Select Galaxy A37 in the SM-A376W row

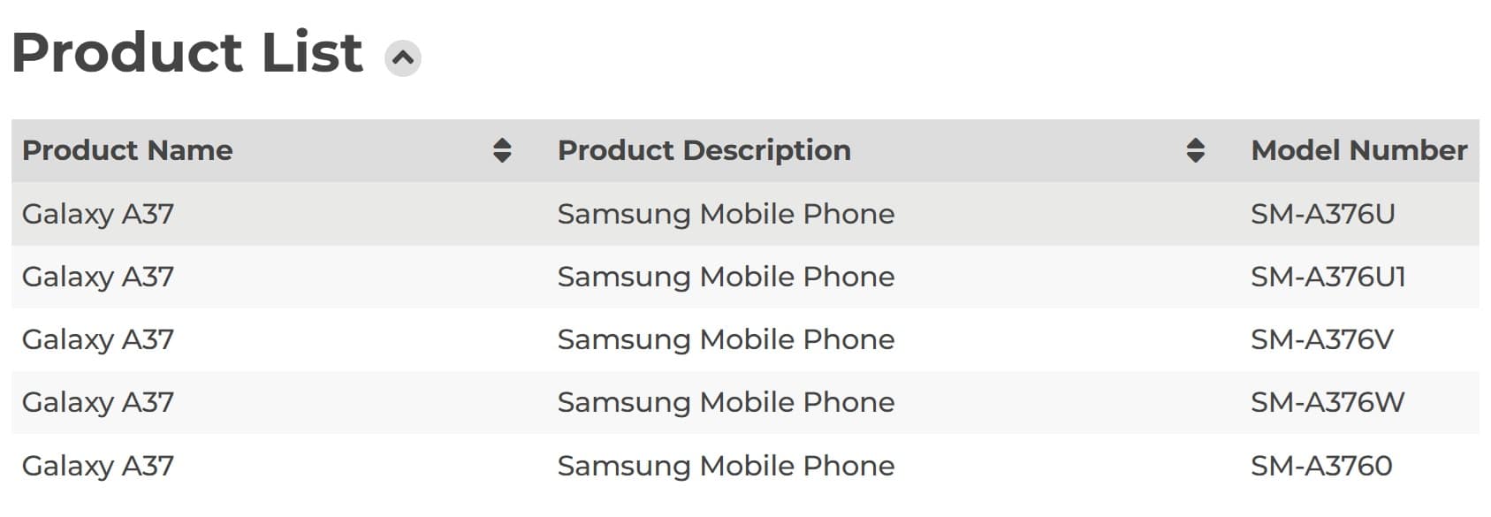(98, 402)
